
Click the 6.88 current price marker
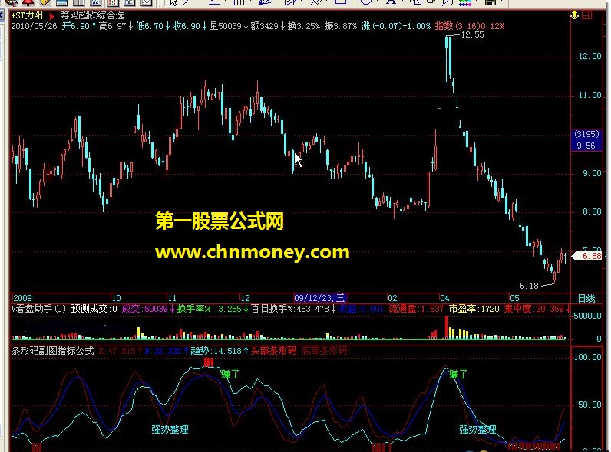(x=587, y=256)
